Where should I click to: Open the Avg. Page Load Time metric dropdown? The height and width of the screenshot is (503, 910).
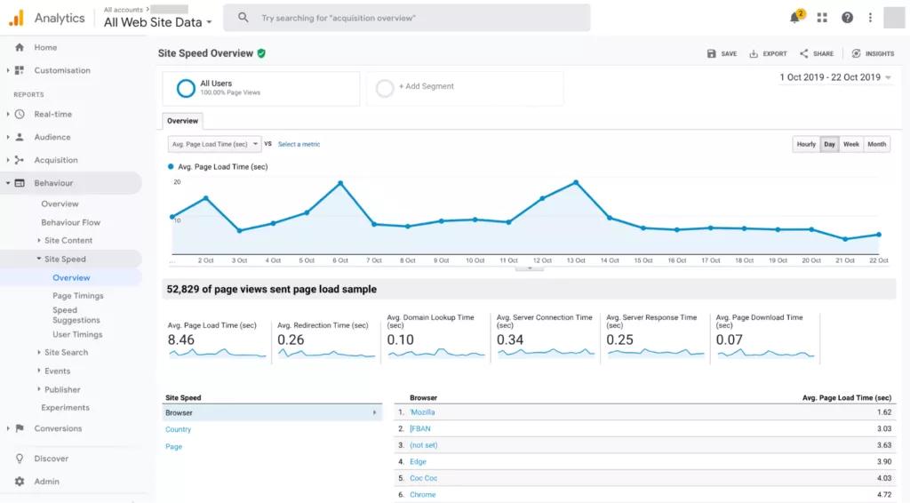point(214,144)
